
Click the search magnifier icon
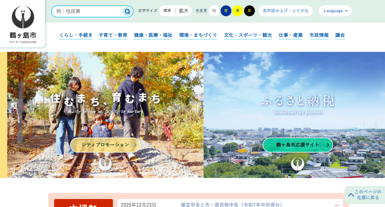(127, 11)
